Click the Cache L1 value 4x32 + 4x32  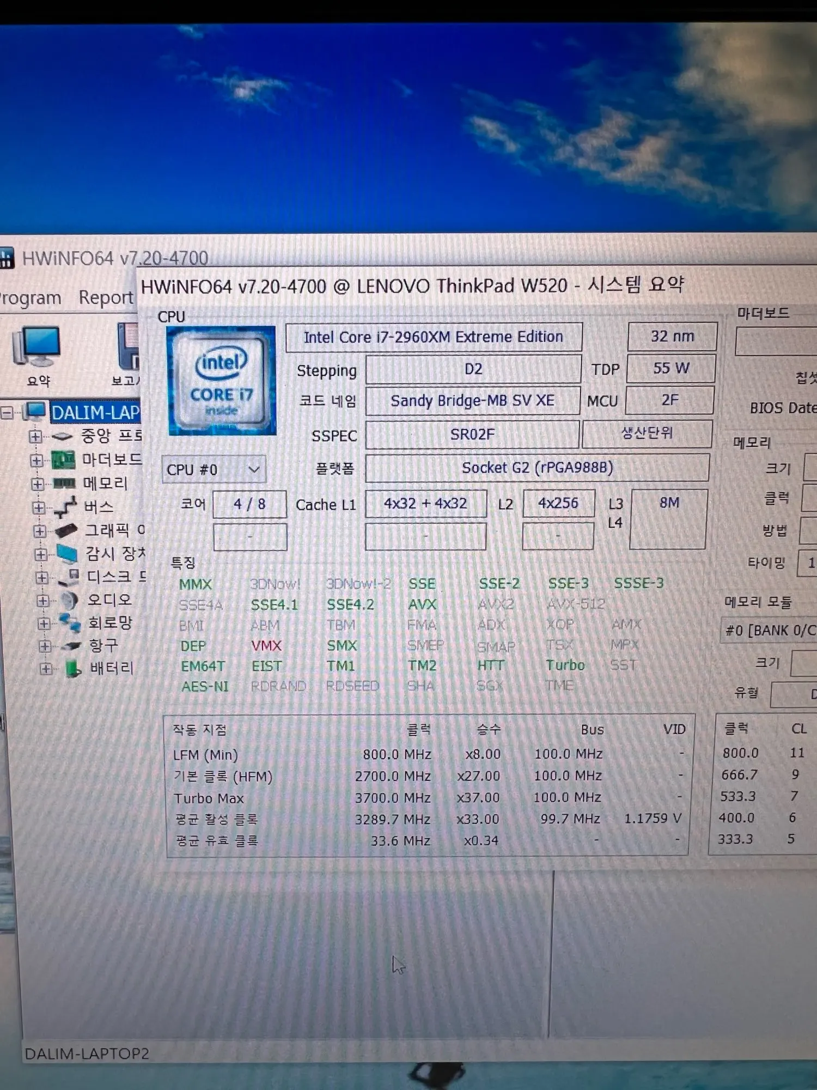[425, 504]
